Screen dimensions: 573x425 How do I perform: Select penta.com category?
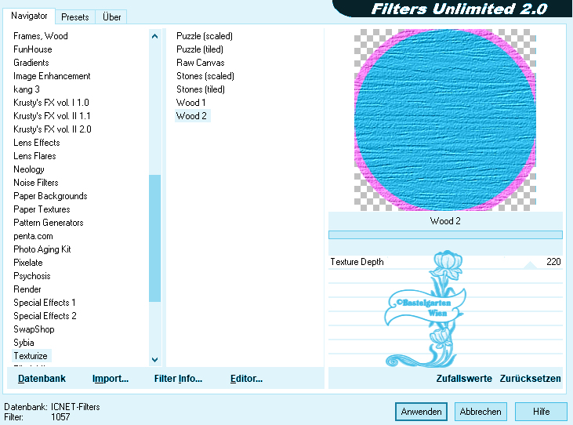(x=33, y=236)
